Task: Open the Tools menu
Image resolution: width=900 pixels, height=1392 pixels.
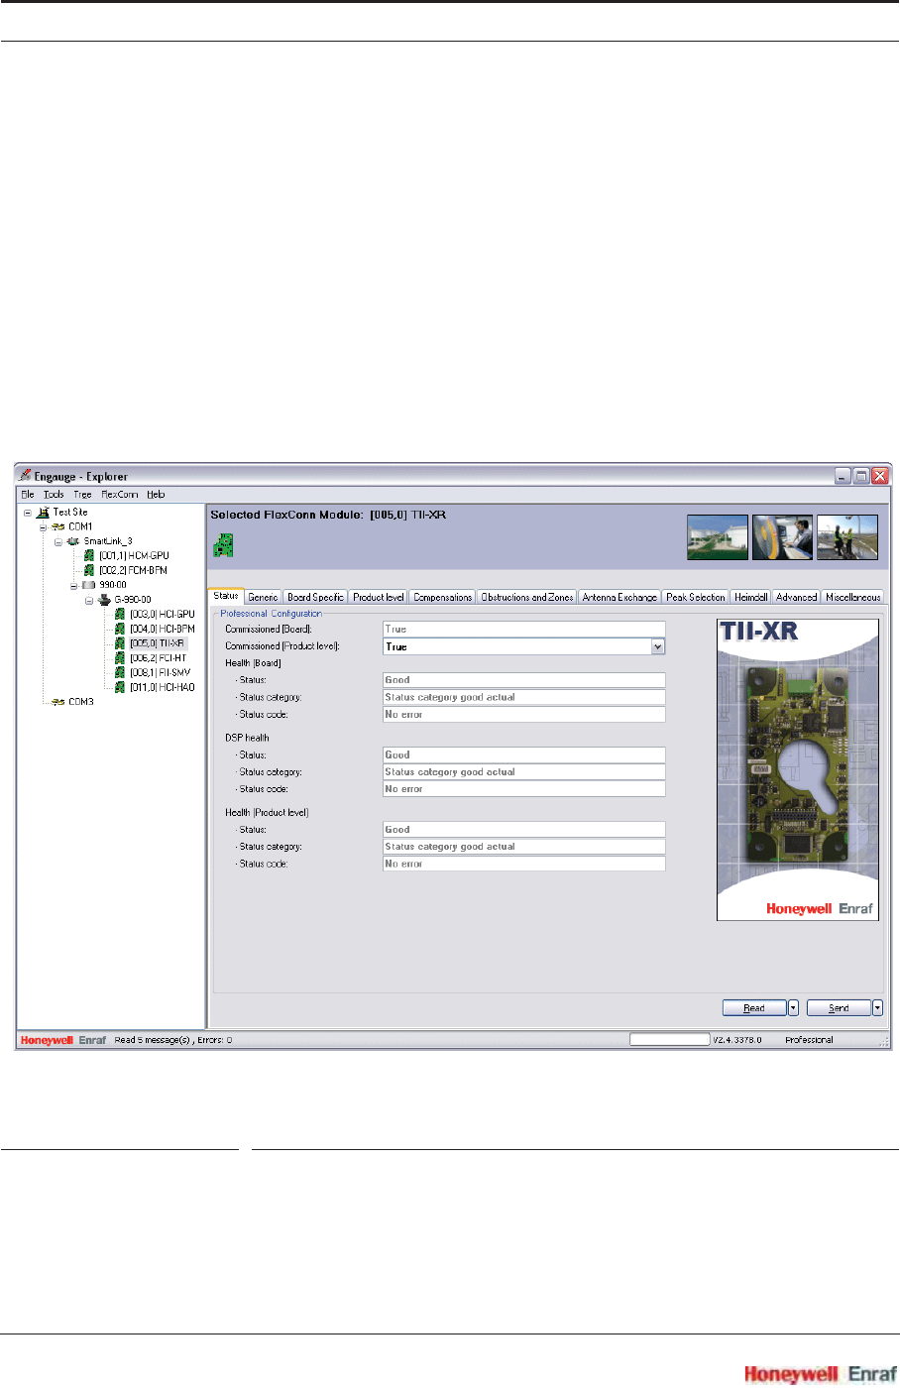Action: coord(54,494)
